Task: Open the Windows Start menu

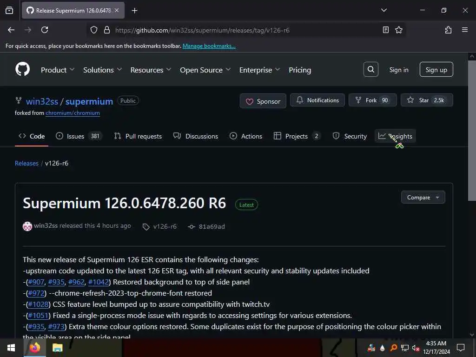Action: pos(11,348)
